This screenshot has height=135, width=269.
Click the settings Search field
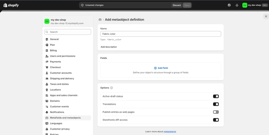68,32
